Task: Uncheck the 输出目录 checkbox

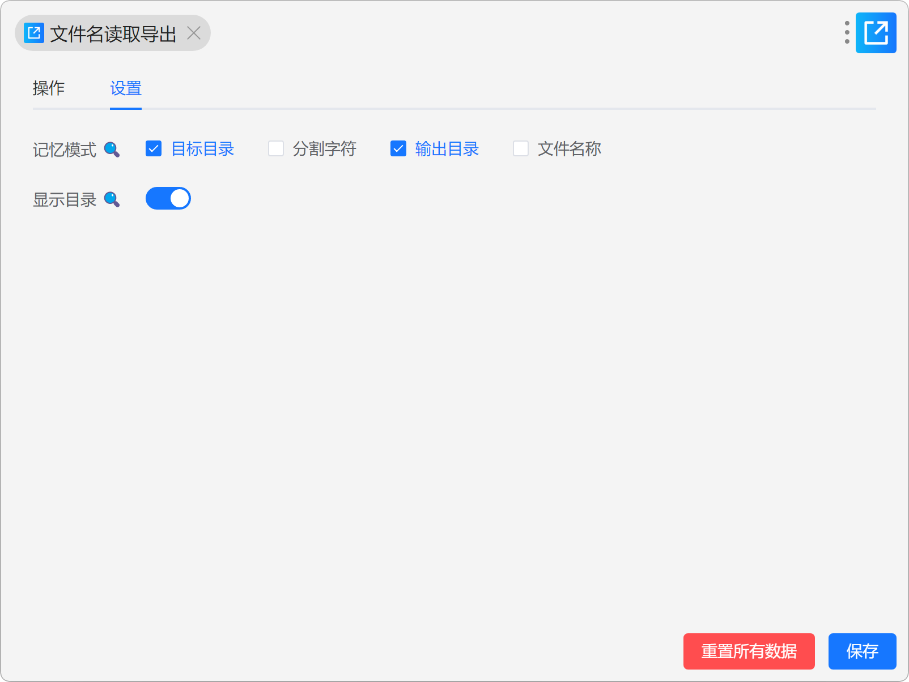Action: pyautogui.click(x=398, y=149)
